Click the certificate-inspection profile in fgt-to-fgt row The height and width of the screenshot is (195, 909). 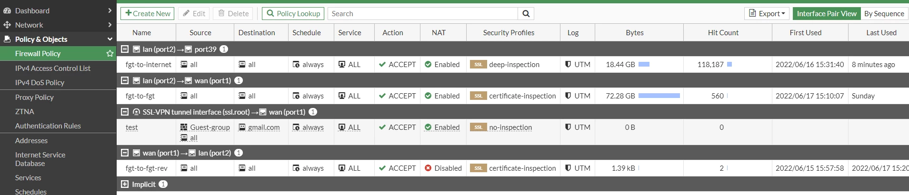tap(522, 96)
